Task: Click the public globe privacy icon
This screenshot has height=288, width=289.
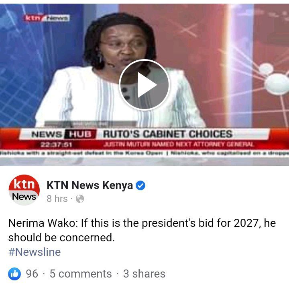Action: pyautogui.click(x=80, y=199)
